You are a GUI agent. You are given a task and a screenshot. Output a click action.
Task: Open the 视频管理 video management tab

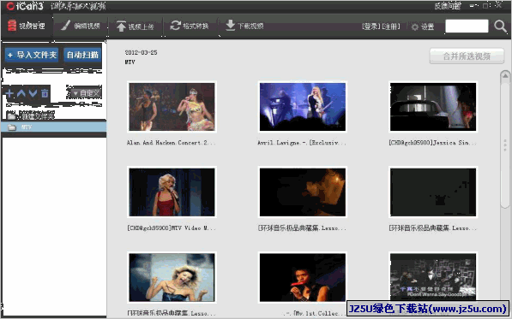pos(27,26)
